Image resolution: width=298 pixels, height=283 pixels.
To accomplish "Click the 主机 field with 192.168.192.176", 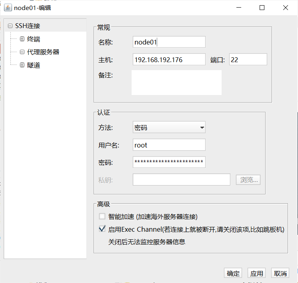I will [169, 59].
